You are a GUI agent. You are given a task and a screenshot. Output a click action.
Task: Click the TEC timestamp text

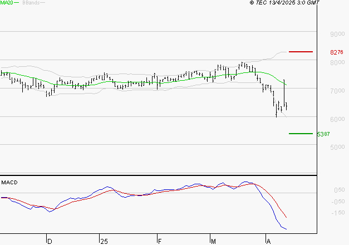point(288,3)
